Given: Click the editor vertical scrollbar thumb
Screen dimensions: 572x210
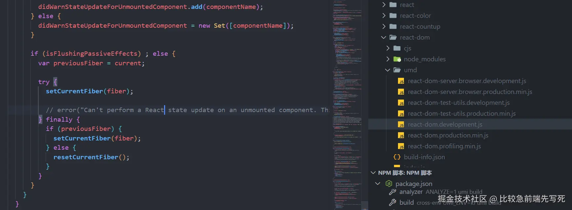Looking at the screenshot, I should pos(365,205).
